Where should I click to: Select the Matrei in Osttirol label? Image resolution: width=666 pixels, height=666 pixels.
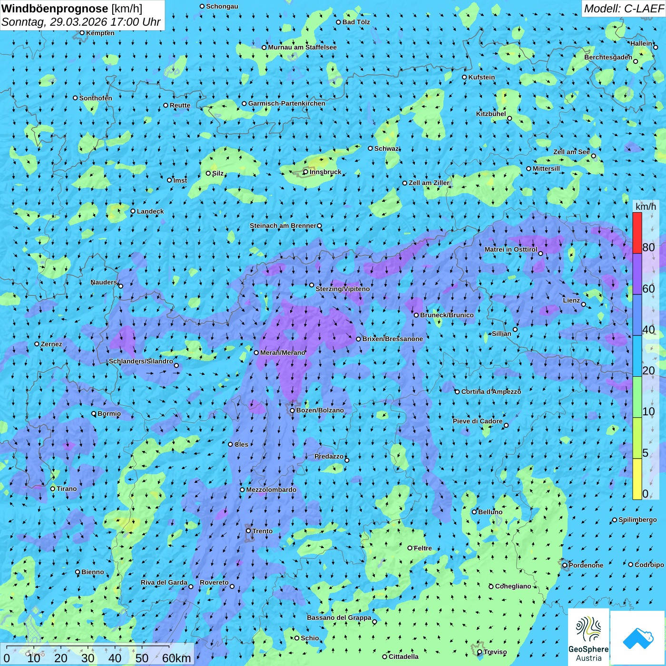pyautogui.click(x=510, y=249)
